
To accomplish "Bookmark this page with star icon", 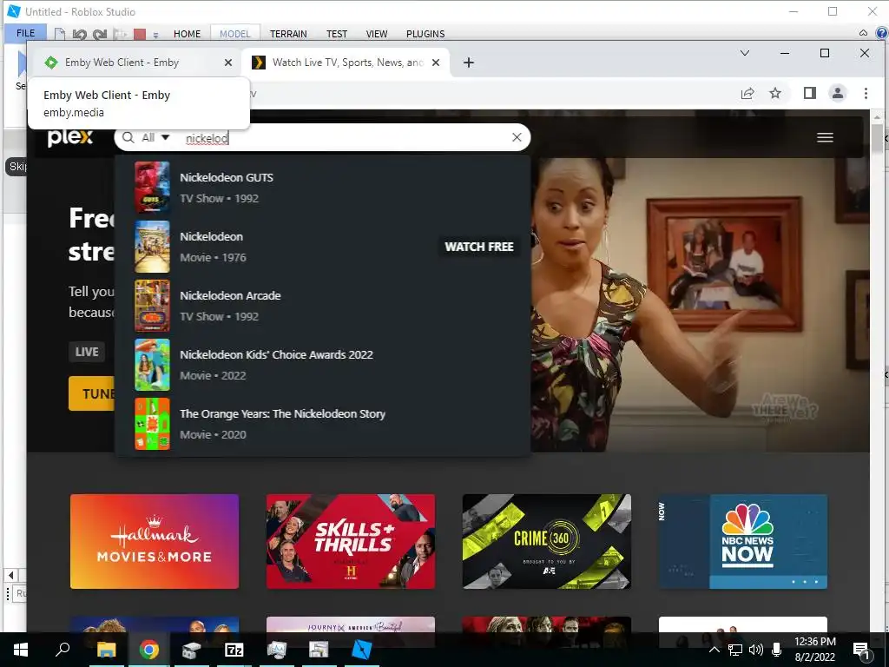I will click(775, 93).
